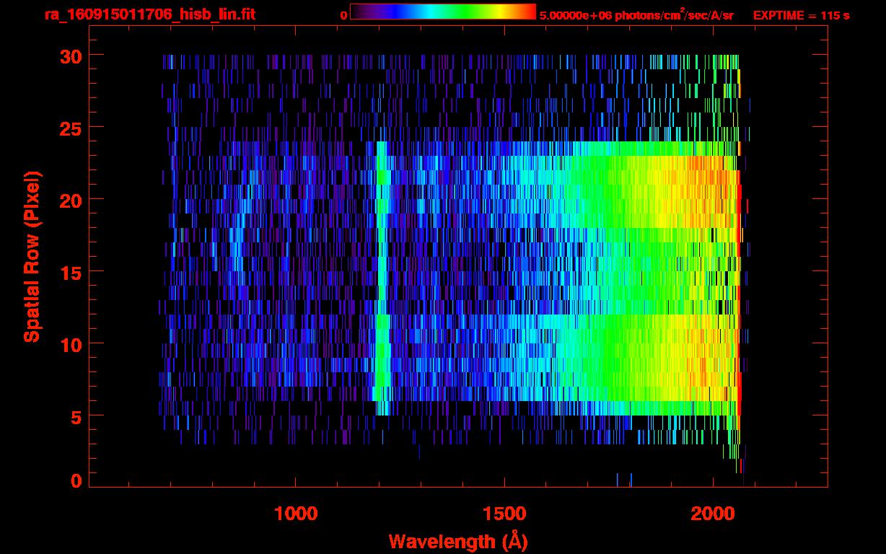The width and height of the screenshot is (886, 554).
Task: Click the colorbar minimum label 0
Action: [x=343, y=15]
